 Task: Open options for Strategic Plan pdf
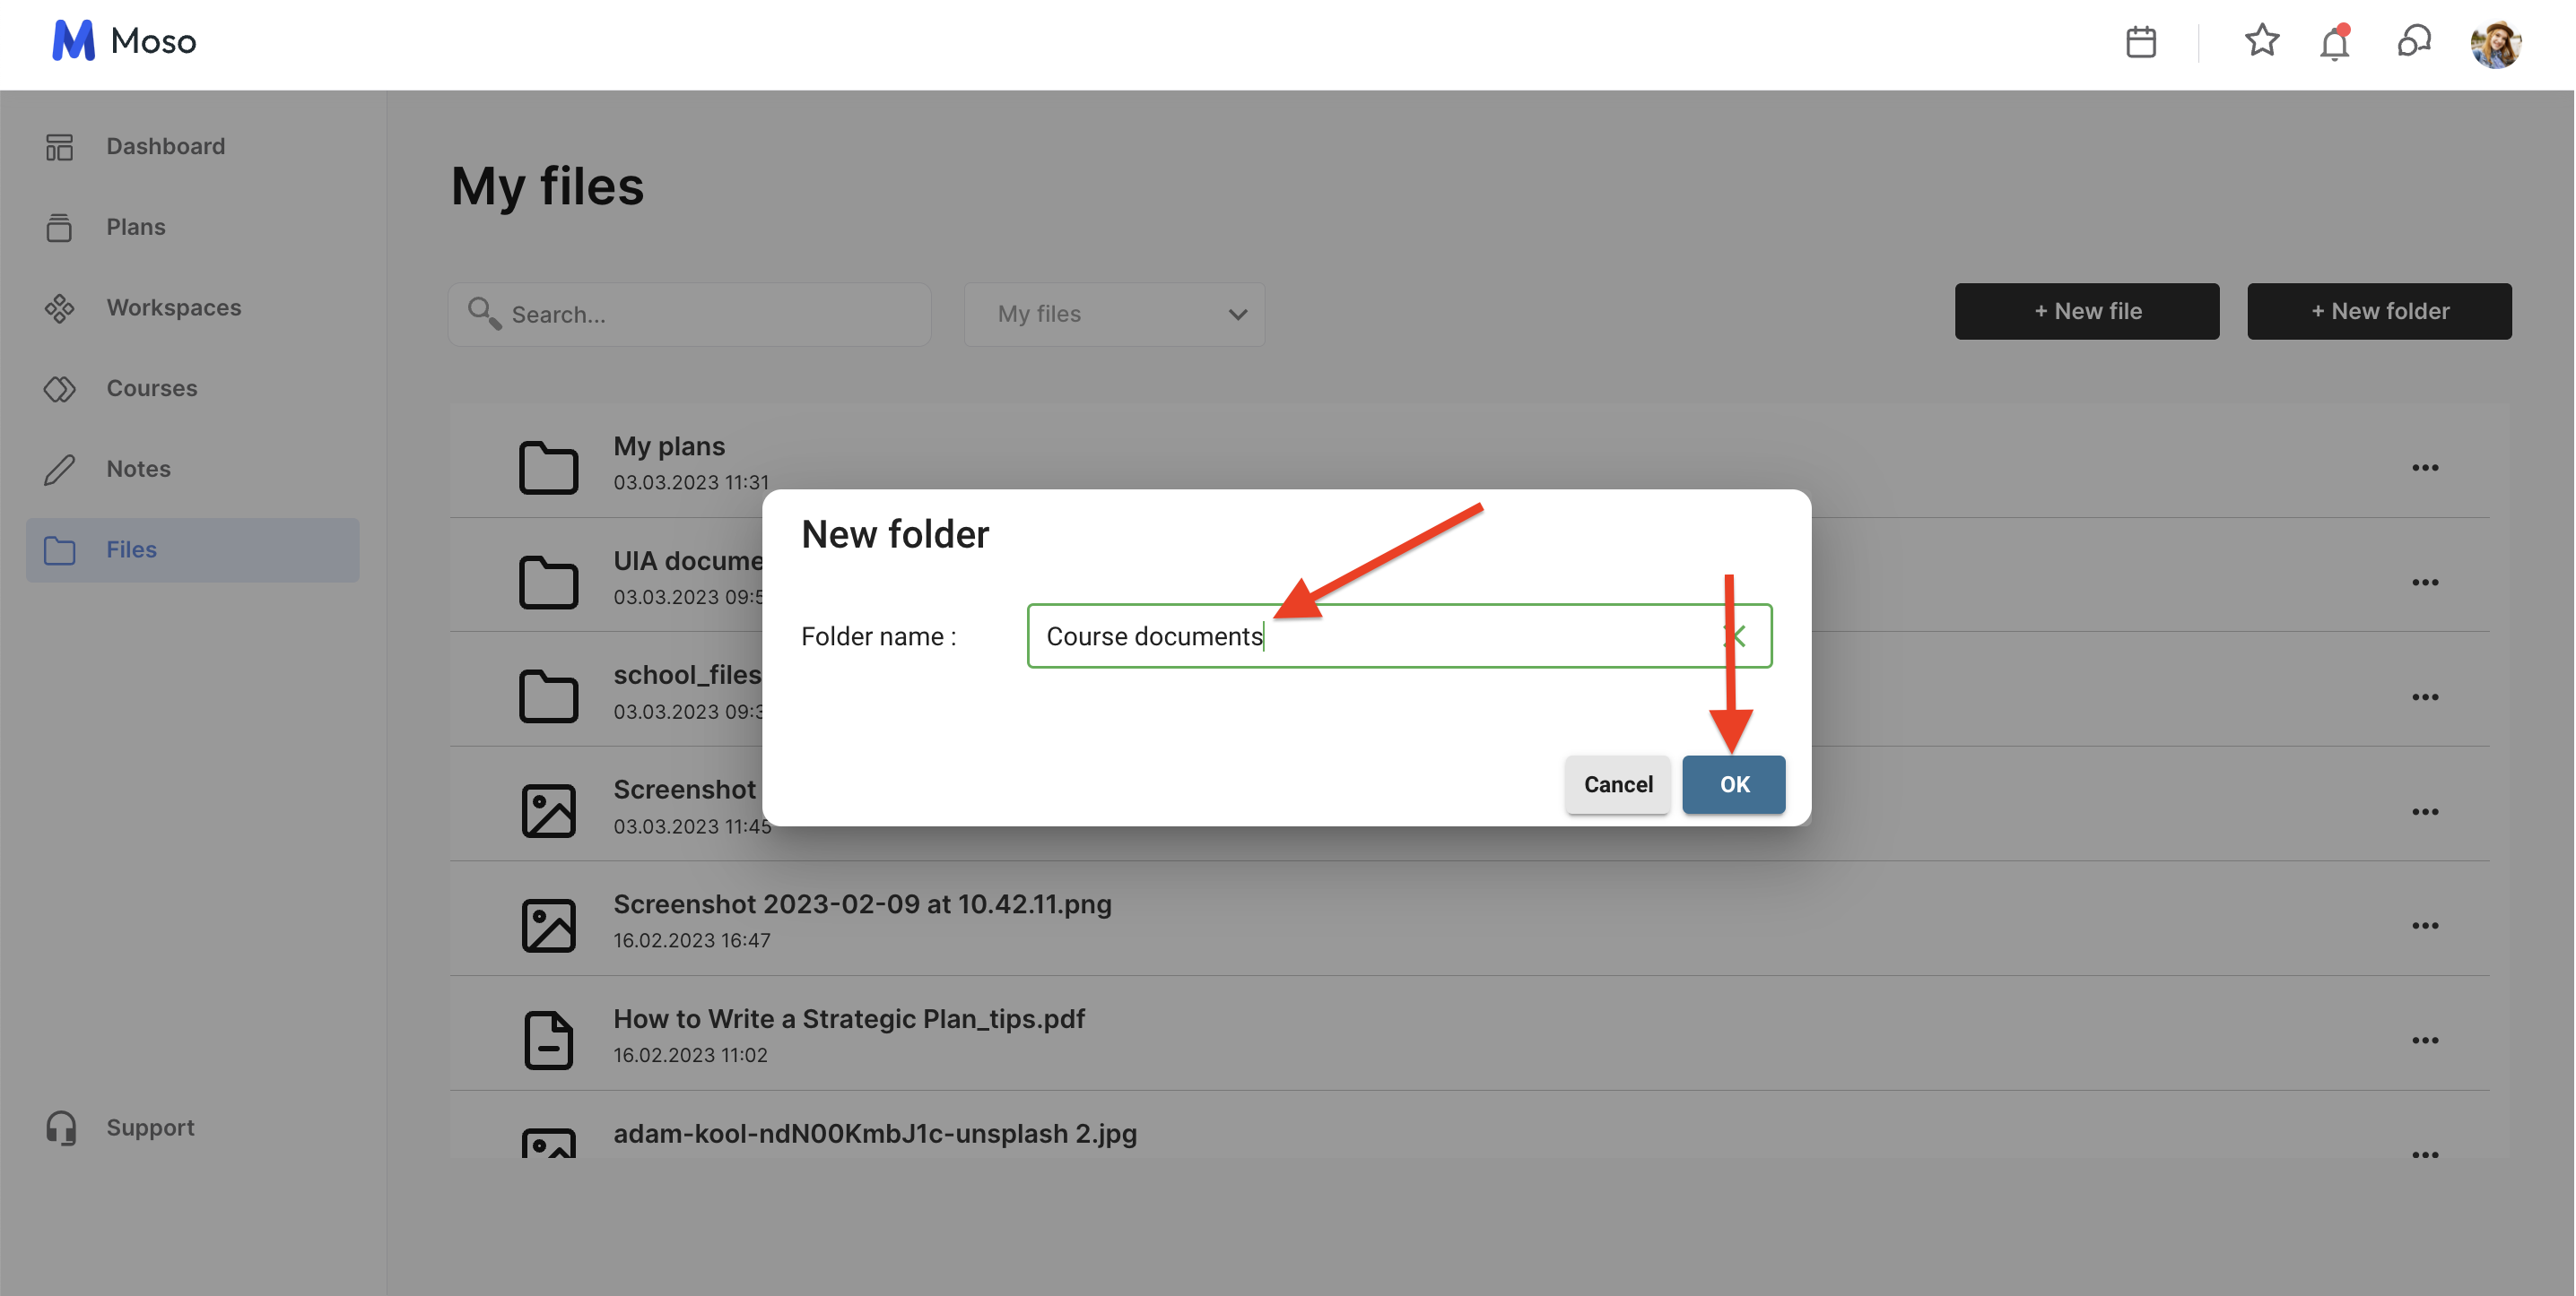(x=2424, y=1039)
